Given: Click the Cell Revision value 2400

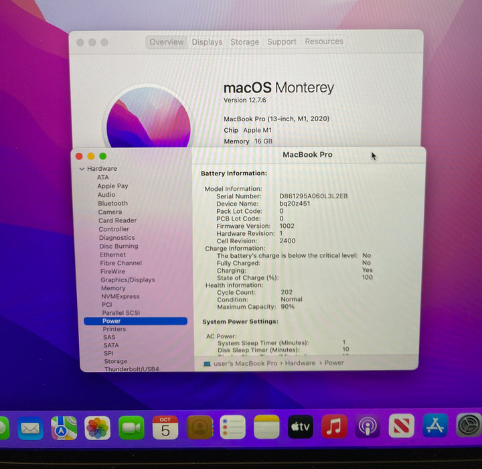Looking at the screenshot, I should 287,241.
